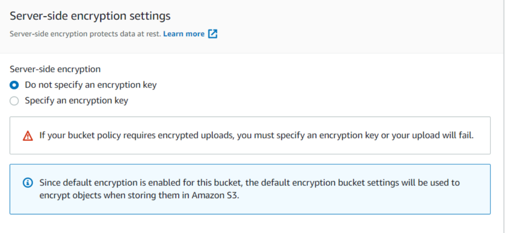The image size is (505, 233).
Task: Click the 'Server-side encryption' field label
Action: click(x=55, y=69)
